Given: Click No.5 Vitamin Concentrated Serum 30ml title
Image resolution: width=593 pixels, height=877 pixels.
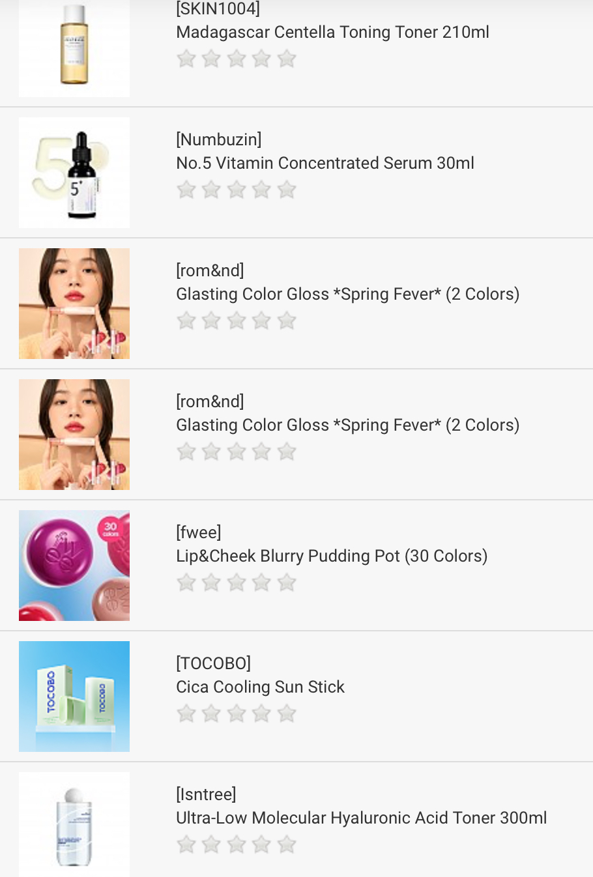Looking at the screenshot, I should [x=325, y=164].
